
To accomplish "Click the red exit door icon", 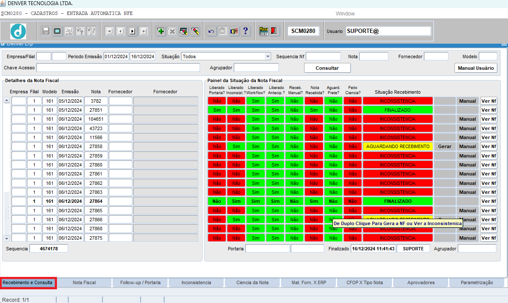I will (x=275, y=31).
